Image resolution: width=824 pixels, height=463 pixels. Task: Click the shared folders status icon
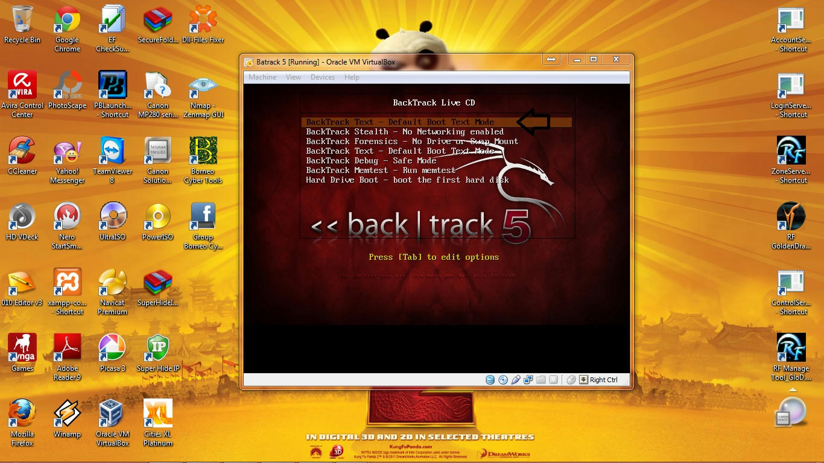tap(540, 380)
